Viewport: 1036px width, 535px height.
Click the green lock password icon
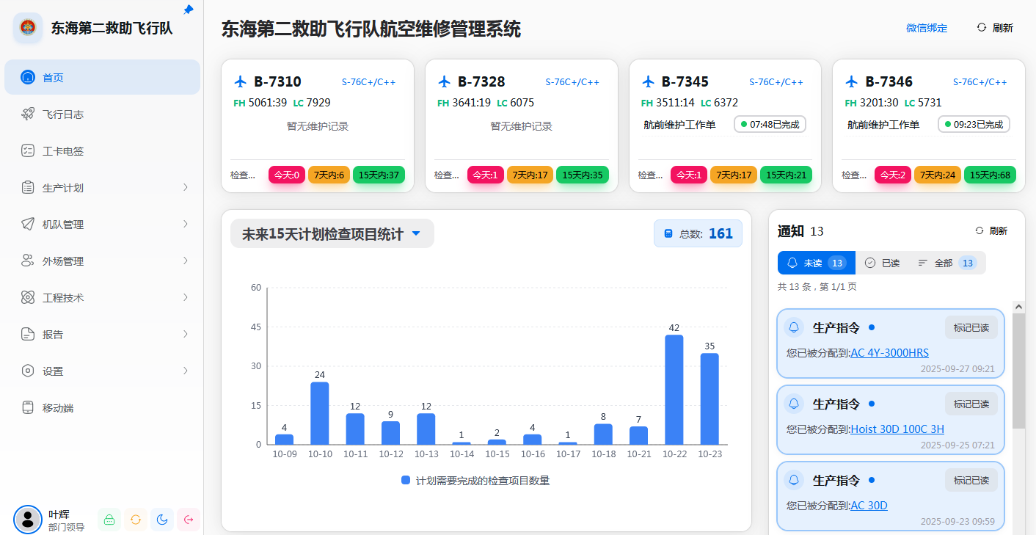click(109, 520)
